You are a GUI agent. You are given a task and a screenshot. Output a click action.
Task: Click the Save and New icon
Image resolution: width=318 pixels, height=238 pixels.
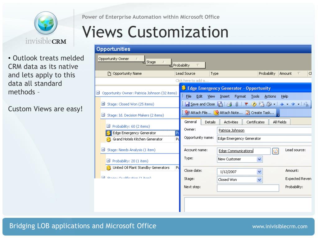coord(220,104)
